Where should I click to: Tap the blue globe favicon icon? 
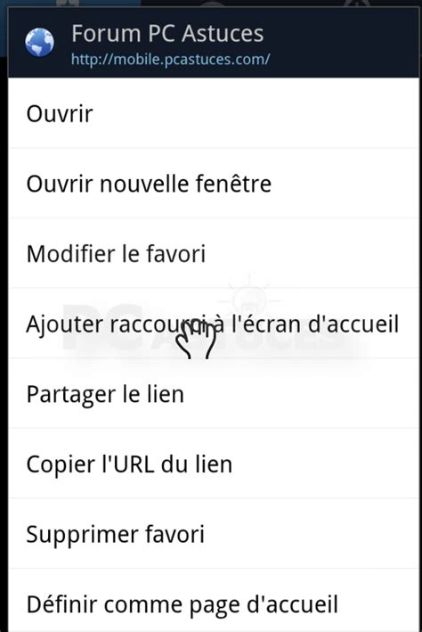pyautogui.click(x=39, y=42)
